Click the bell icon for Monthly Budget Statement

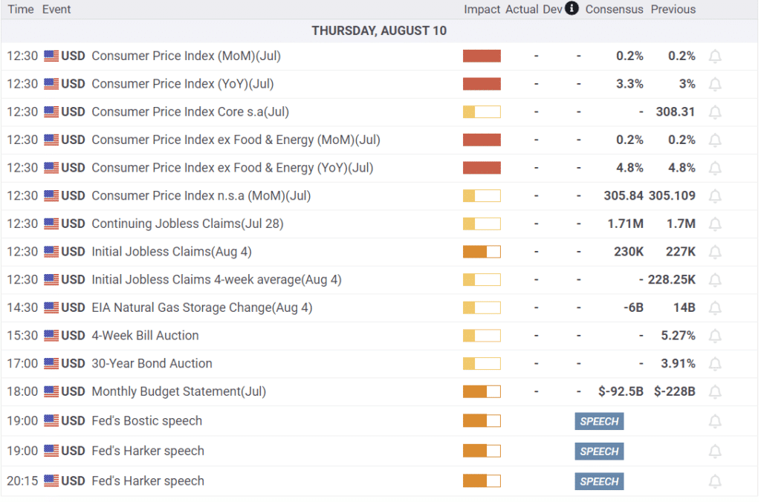pyautogui.click(x=715, y=391)
